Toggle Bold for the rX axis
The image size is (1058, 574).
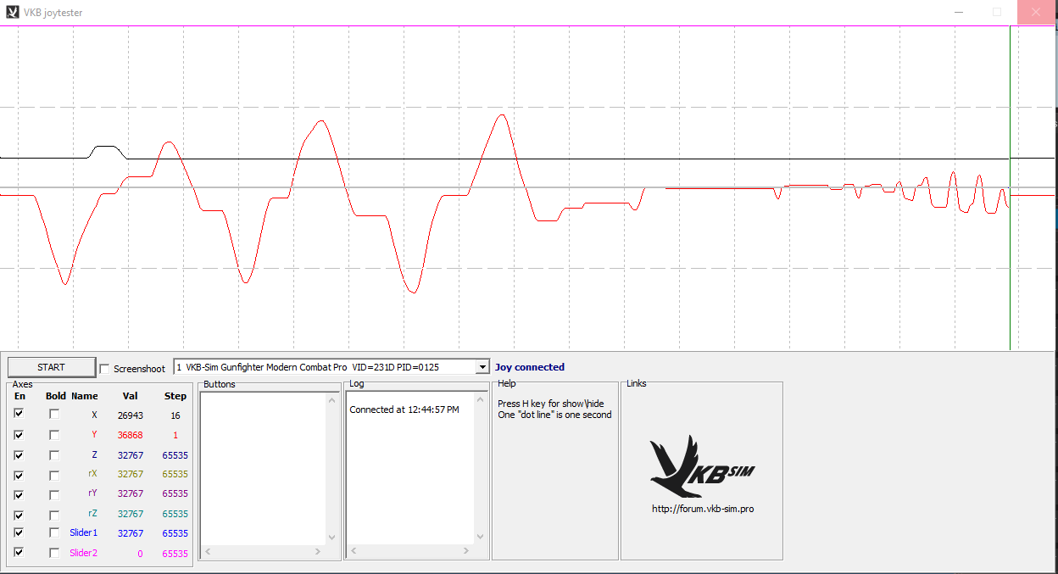54,474
